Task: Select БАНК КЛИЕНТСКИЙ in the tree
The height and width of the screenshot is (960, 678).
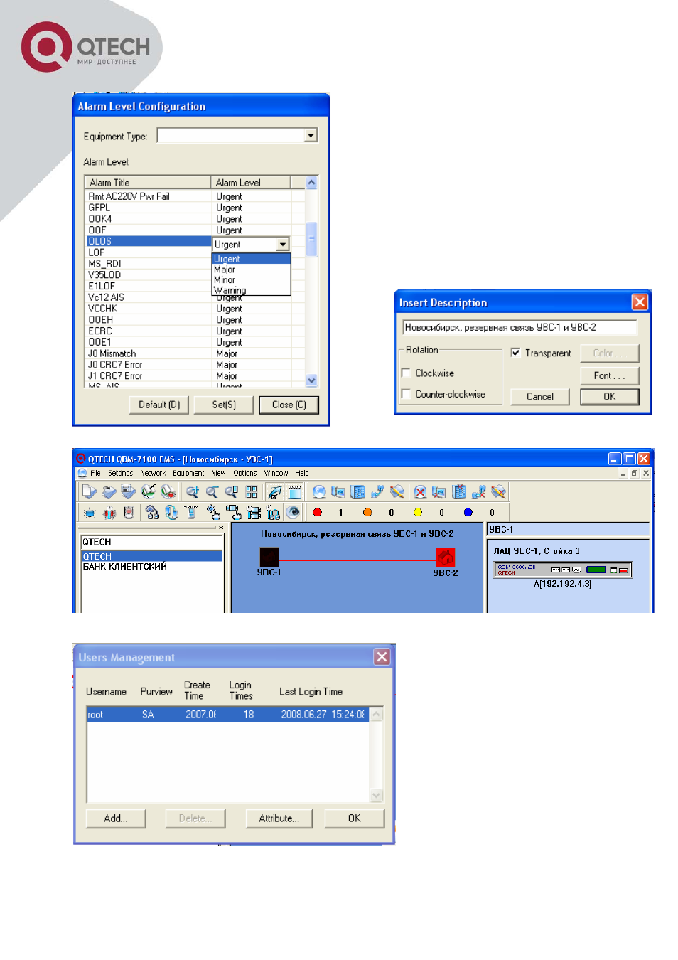Action: click(125, 567)
